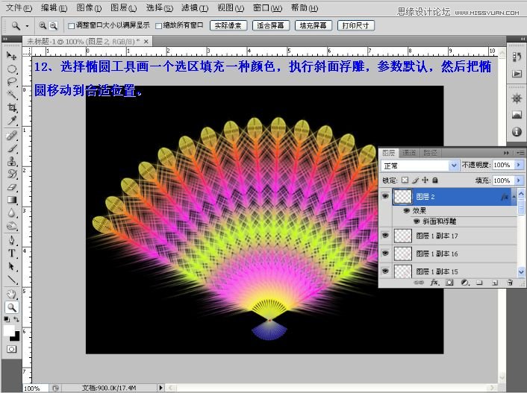Select the Magic Wand tool
The height and width of the screenshot is (393, 527).
[x=11, y=95]
